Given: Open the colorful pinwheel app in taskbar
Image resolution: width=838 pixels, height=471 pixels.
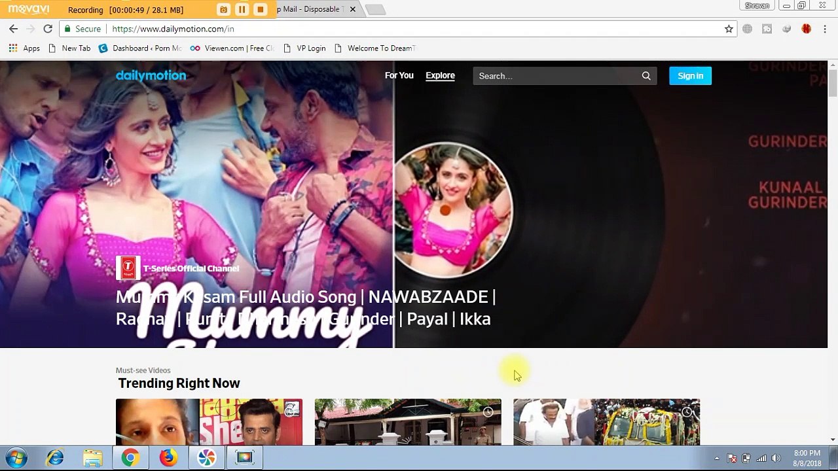Looking at the screenshot, I should pyautogui.click(x=207, y=458).
